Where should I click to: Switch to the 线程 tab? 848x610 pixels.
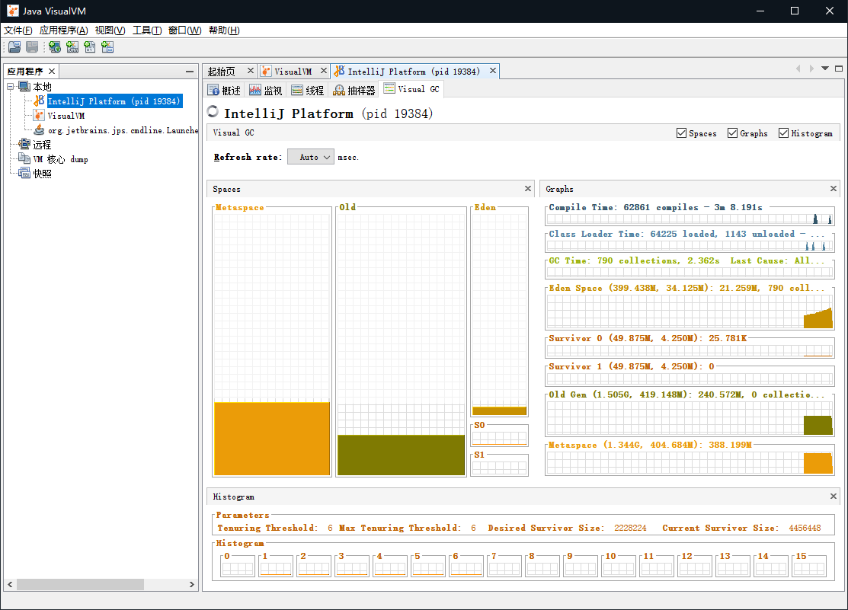pyautogui.click(x=308, y=91)
